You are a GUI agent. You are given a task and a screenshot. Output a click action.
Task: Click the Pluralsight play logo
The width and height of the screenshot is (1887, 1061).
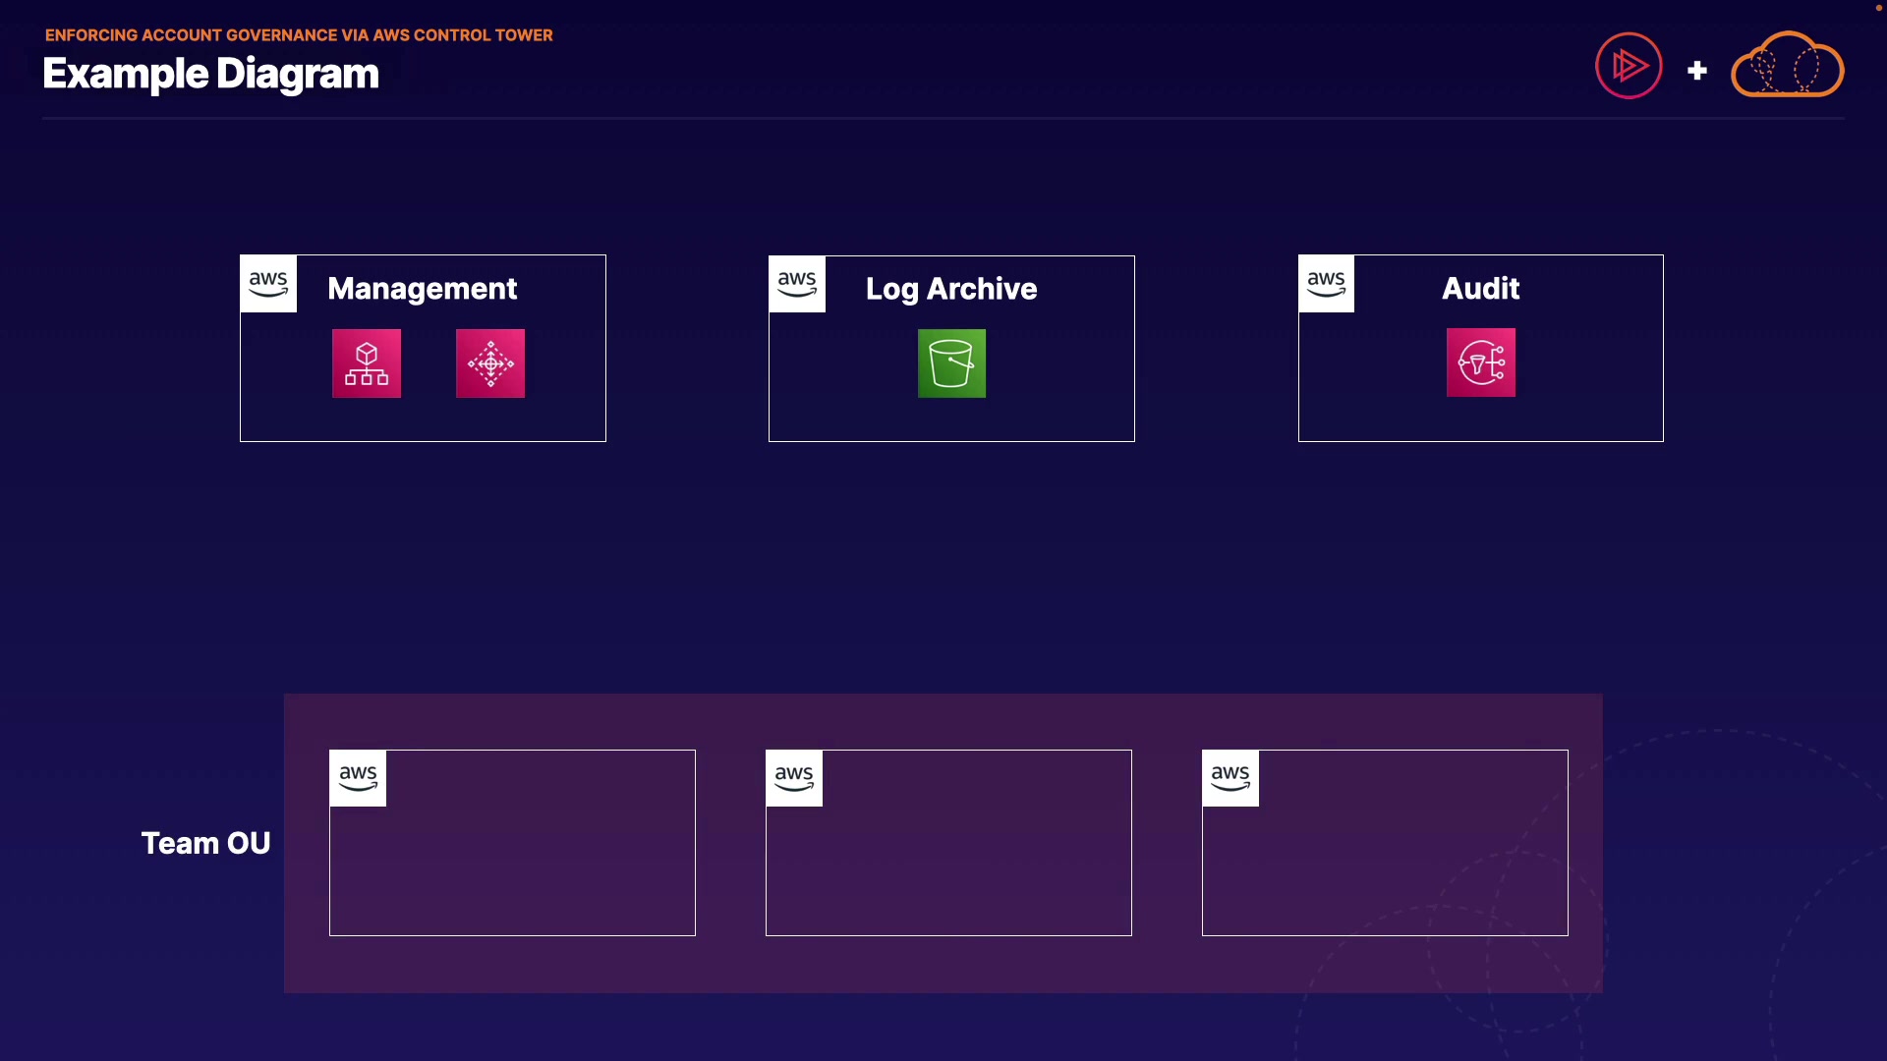click(x=1629, y=66)
